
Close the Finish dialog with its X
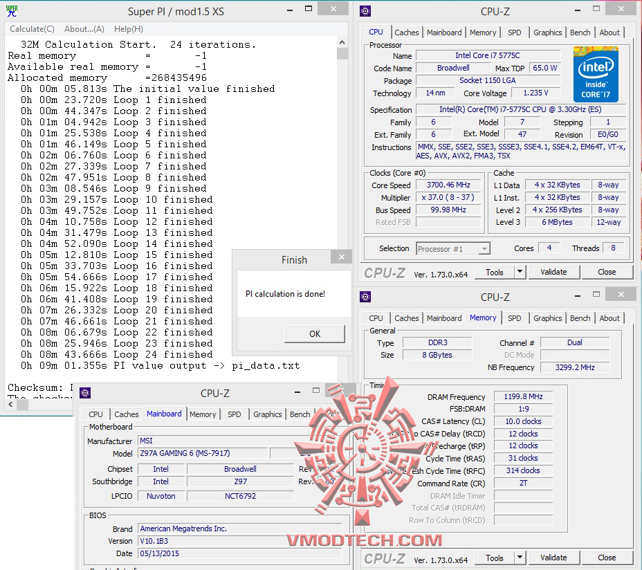(x=342, y=257)
